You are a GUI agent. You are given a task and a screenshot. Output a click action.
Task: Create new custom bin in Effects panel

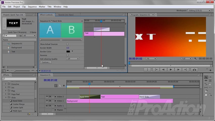pyautogui.click(x=29, y=114)
